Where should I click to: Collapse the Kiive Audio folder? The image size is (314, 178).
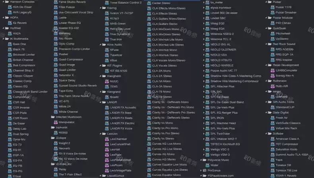[x=101, y=44]
